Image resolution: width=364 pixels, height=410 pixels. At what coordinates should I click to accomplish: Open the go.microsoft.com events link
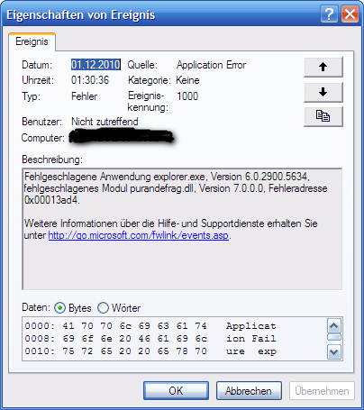[139, 235]
